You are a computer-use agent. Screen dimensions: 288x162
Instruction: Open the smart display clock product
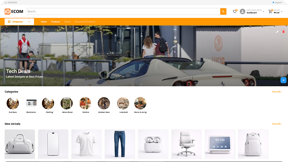[220, 144]
